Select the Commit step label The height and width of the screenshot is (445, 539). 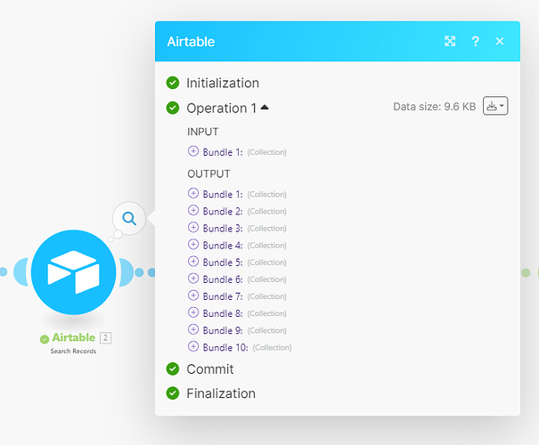click(x=210, y=369)
